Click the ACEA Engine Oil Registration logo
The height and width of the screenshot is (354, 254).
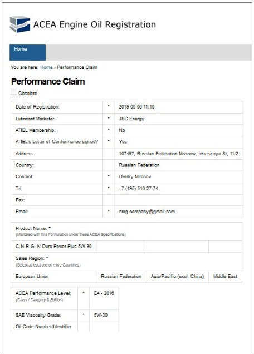[20, 24]
